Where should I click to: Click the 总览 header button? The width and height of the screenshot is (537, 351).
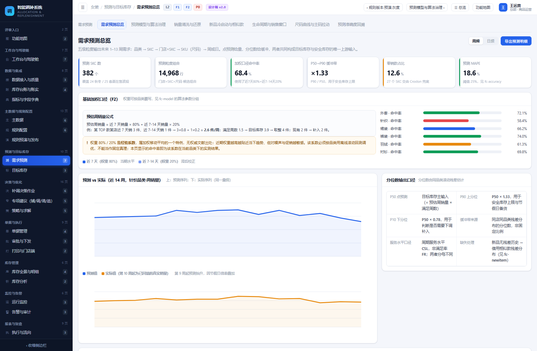(x=460, y=7)
